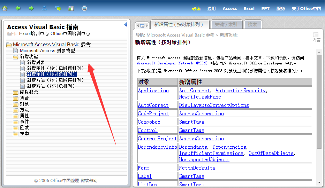325x188 pixels.
Task: Open the 必读 menu
Action: pos(196,8)
